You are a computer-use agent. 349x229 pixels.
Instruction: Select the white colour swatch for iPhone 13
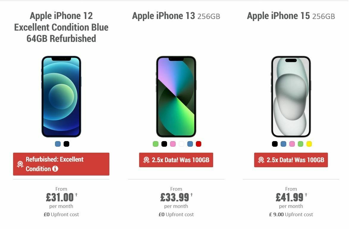point(181,144)
